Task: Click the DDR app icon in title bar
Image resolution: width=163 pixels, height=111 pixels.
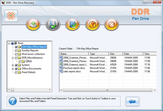Action: click(3, 3)
